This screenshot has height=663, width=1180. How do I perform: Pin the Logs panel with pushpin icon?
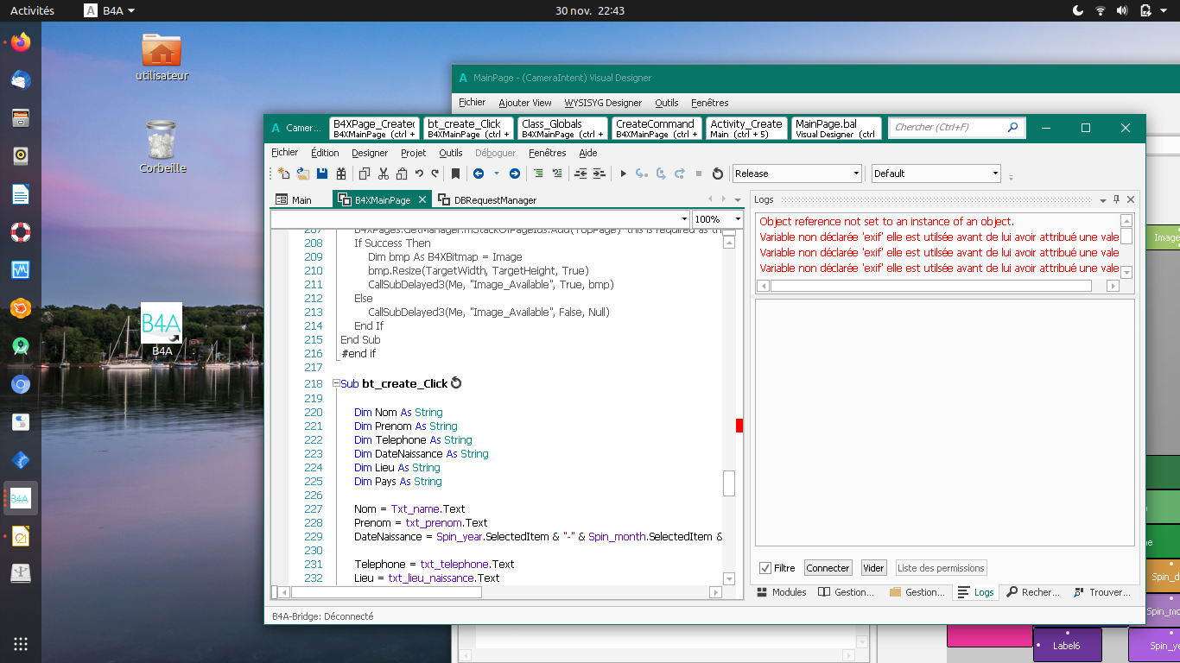[x=1116, y=199]
